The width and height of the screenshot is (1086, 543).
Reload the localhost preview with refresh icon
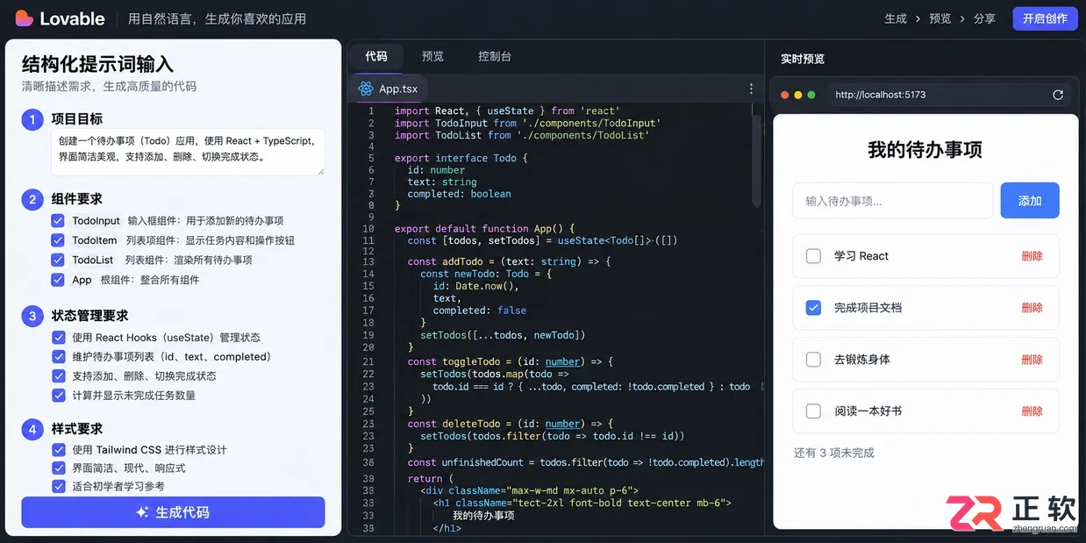pyautogui.click(x=1058, y=95)
